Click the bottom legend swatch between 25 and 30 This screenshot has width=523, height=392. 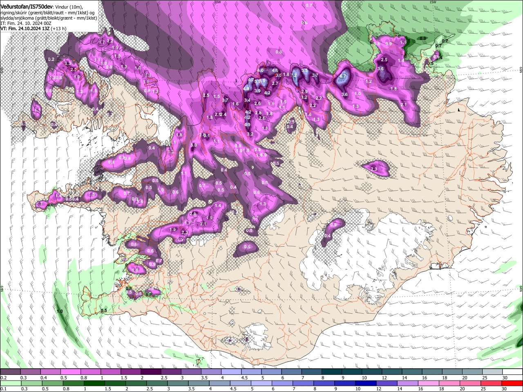pos(492,383)
